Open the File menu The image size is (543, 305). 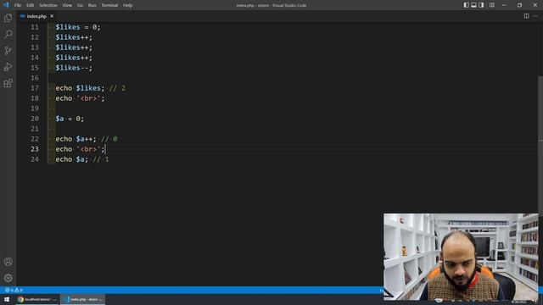tap(18, 5)
